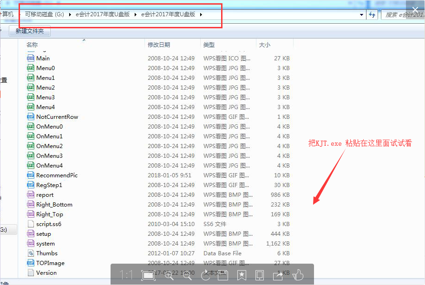The height and width of the screenshot is (285, 425).
Task: Click the current e会计2017年度U盘版 breadcrumb folder
Action: click(x=168, y=14)
